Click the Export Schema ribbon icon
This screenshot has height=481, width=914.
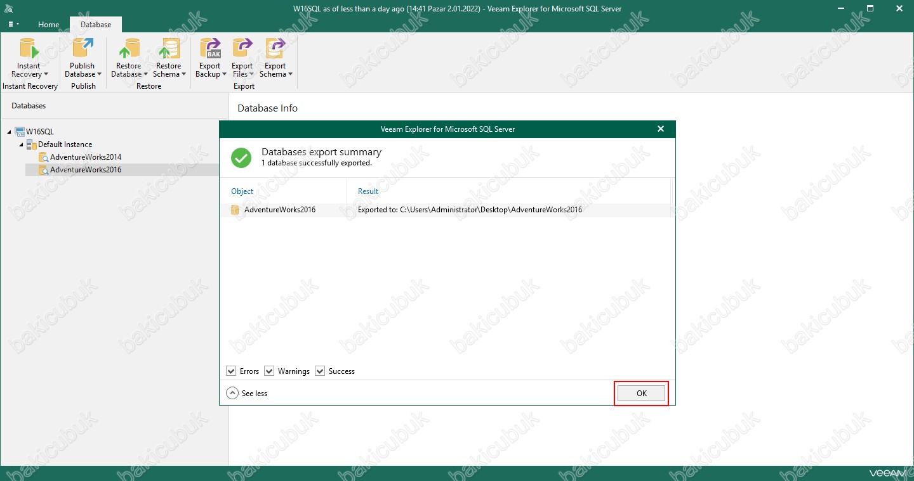(275, 49)
